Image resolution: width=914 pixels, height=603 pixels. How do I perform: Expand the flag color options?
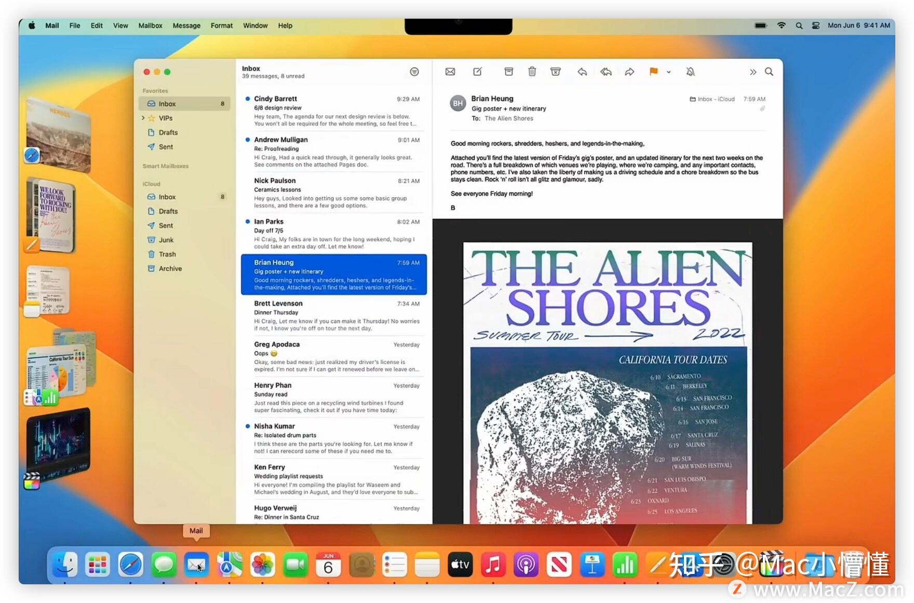pos(668,73)
